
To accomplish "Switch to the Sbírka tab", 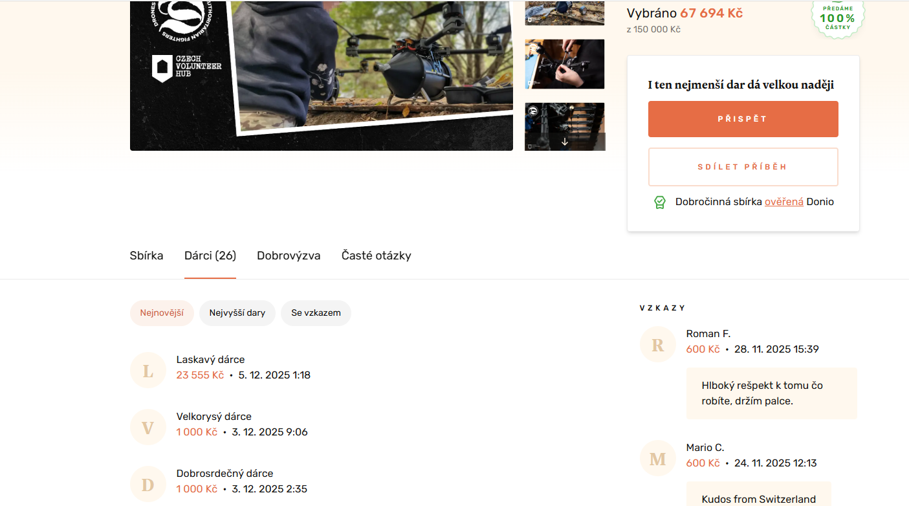I will coord(146,256).
